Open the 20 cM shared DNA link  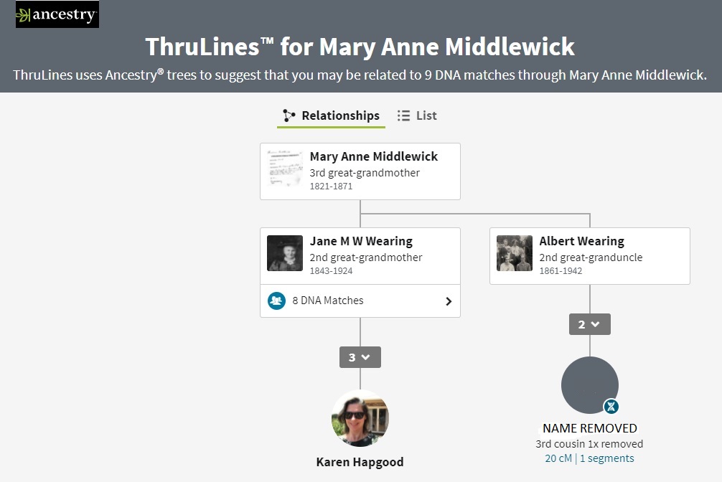pos(558,458)
